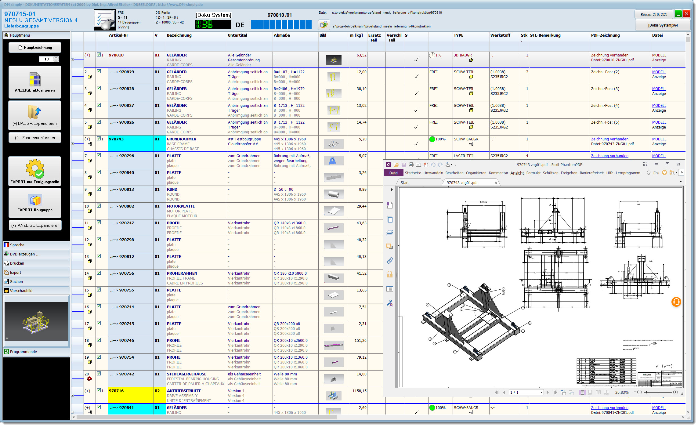Click stepper arrows beside value 10
The image size is (698, 427).
[56, 59]
